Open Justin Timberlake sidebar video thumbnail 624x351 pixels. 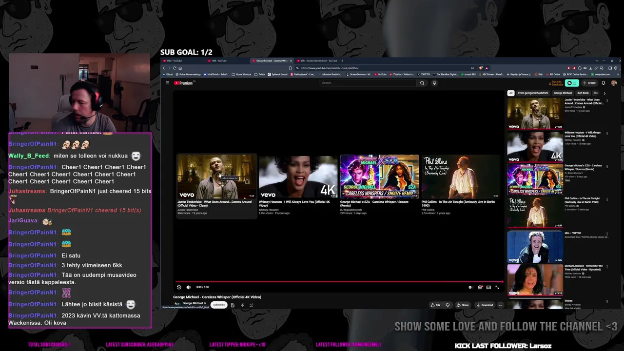535,114
